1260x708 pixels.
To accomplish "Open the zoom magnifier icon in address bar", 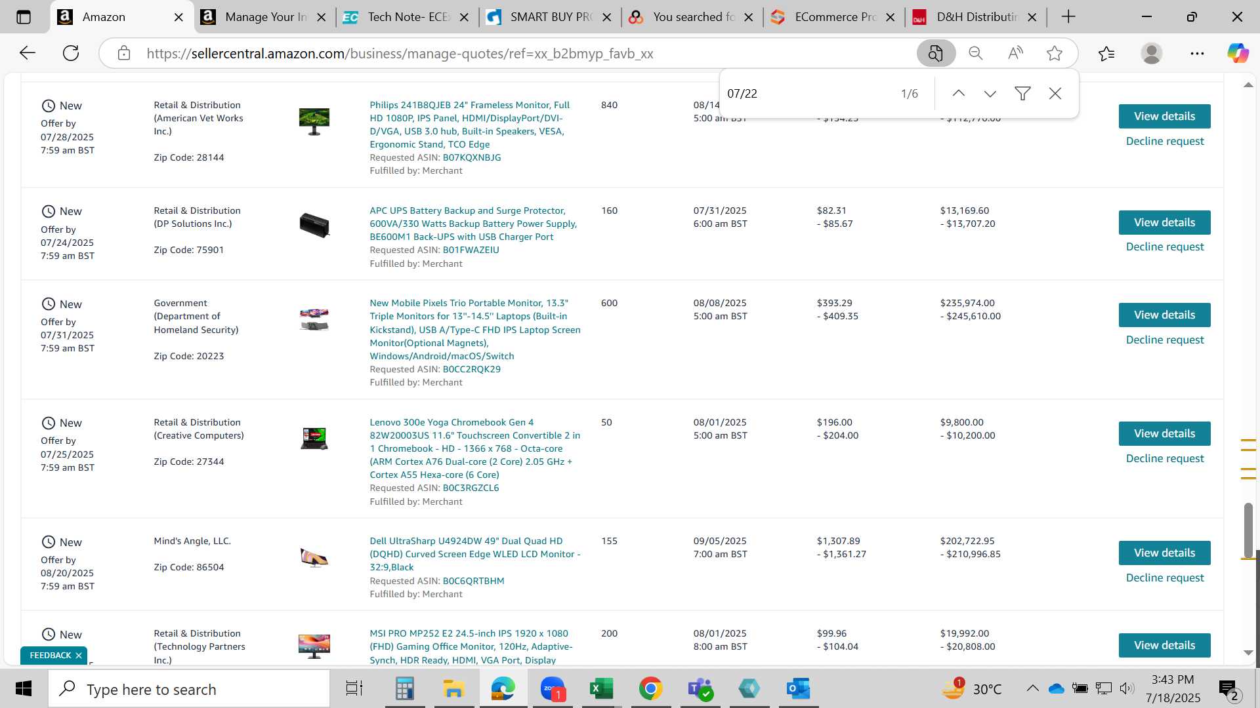I will coord(976,53).
